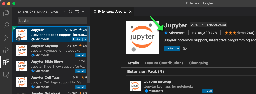Image resolution: width=256 pixels, height=94 pixels.
Task: Click the star rating with 244 reviews
Action: click(239, 33)
